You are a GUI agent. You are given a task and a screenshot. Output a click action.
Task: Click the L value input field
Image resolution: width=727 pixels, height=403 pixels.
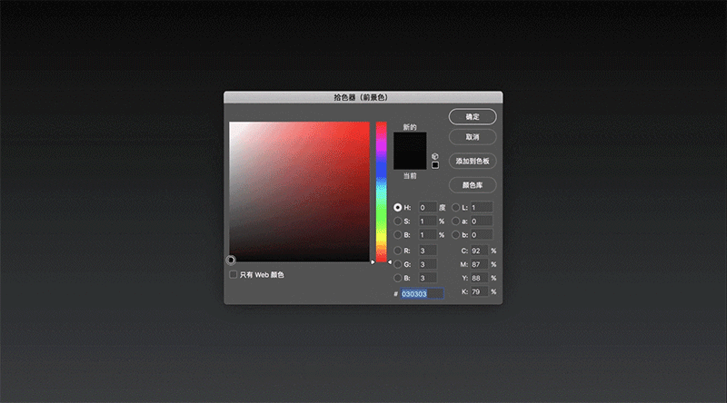point(482,208)
